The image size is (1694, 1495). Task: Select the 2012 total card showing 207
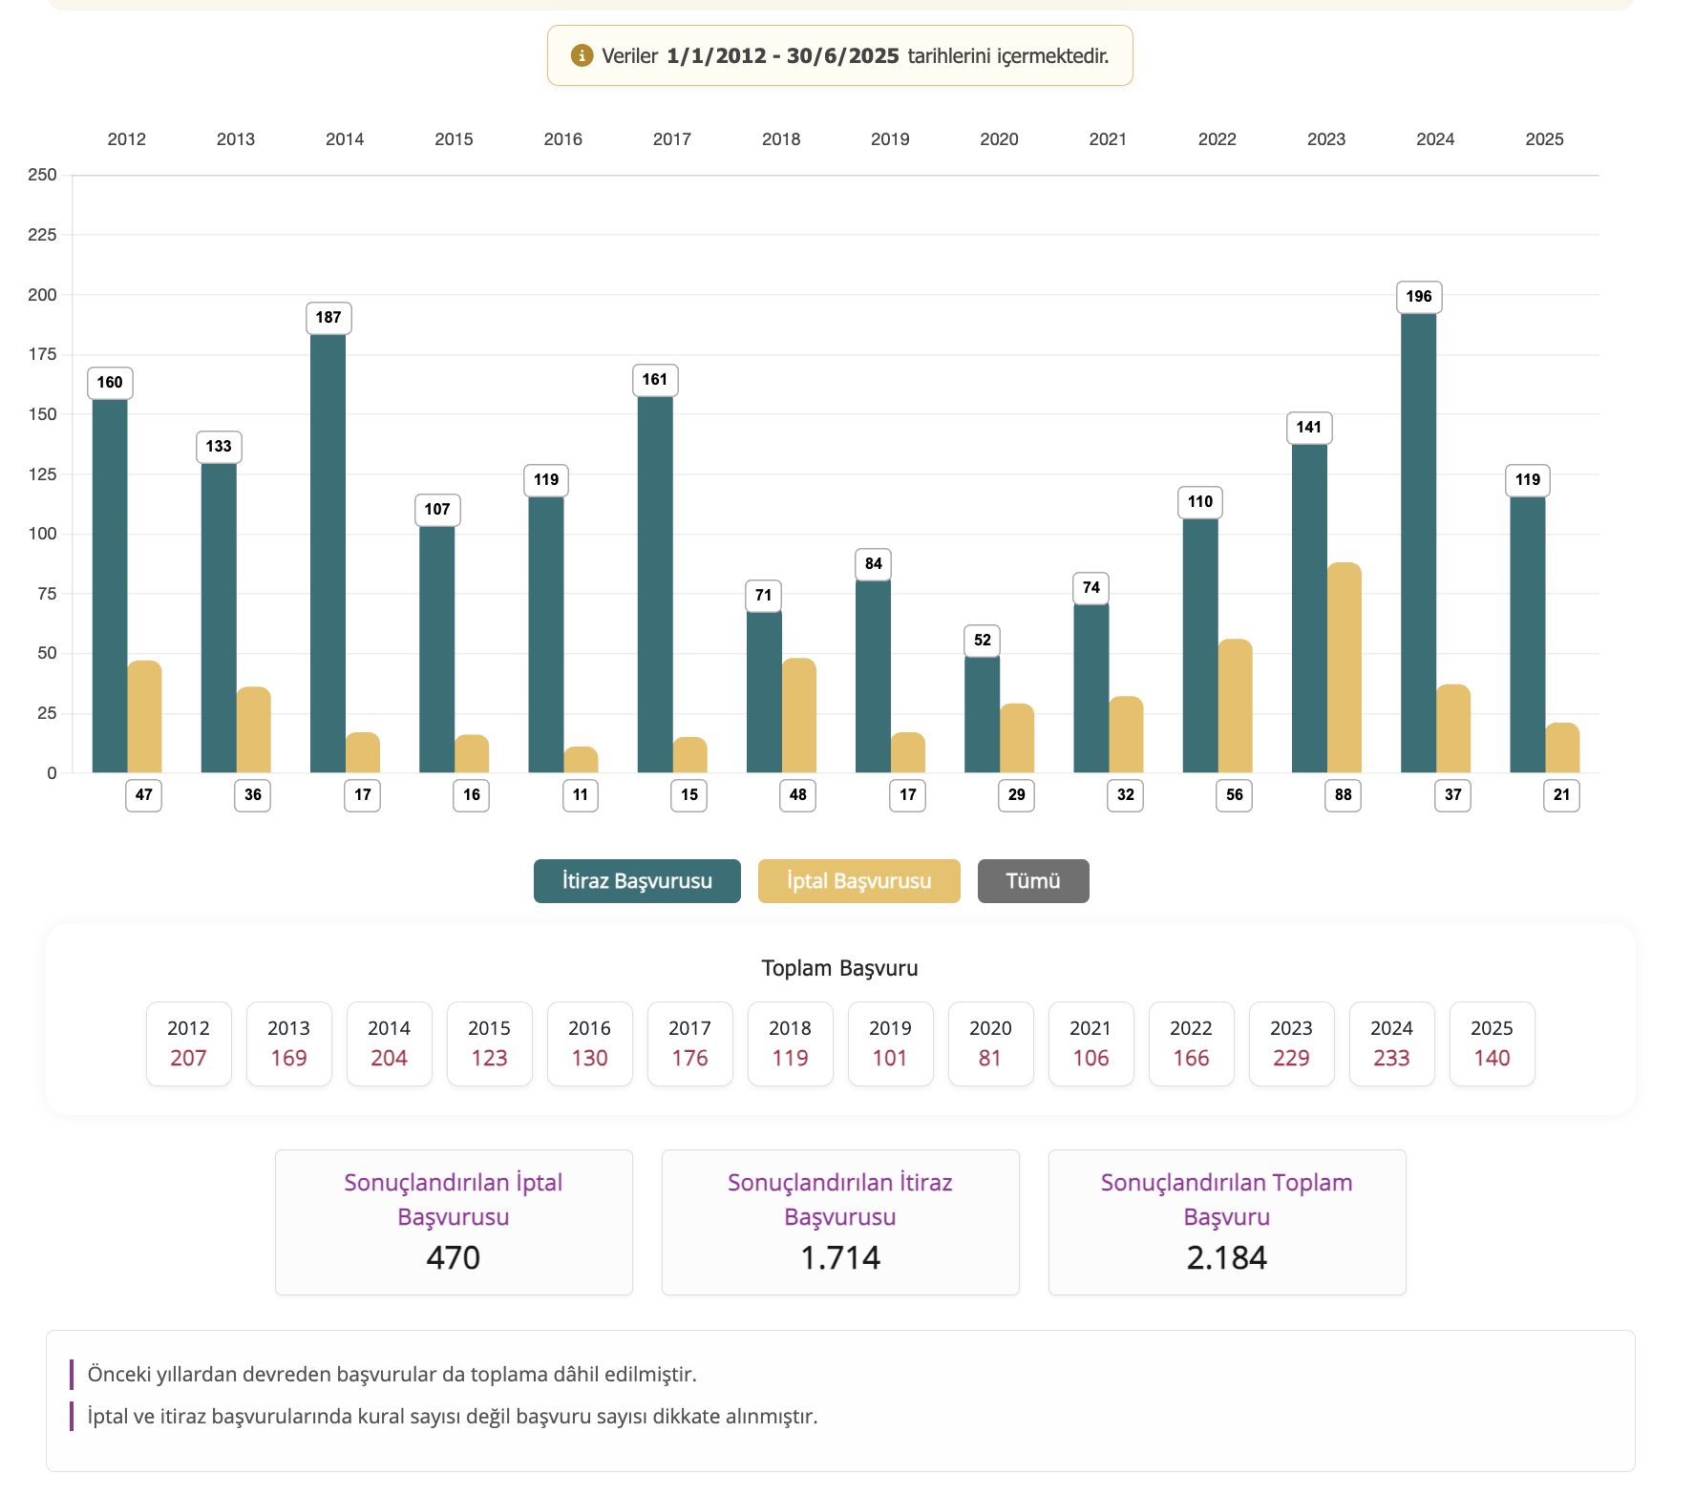188,1043
